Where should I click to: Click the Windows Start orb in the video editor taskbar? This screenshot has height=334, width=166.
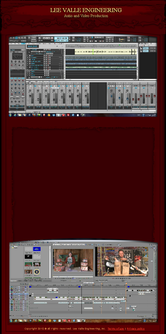click(x=11, y=321)
